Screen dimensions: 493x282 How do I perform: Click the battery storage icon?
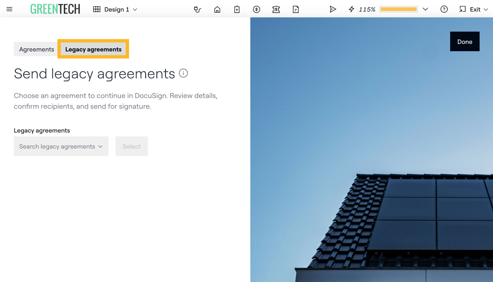(237, 10)
